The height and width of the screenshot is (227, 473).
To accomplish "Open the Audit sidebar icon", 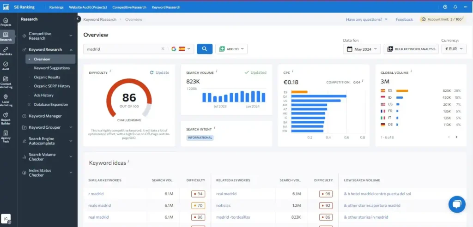I will [x=6, y=66].
